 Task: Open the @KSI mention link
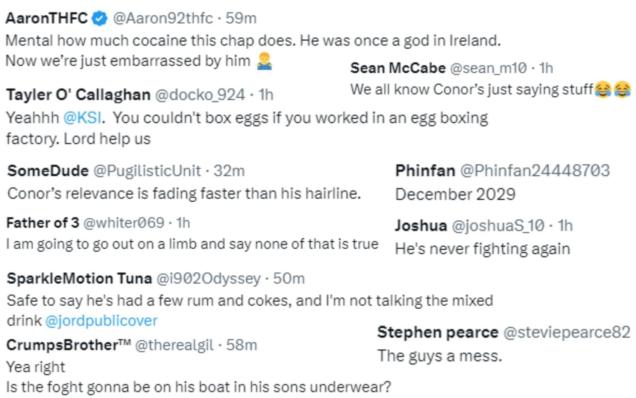tap(83, 118)
